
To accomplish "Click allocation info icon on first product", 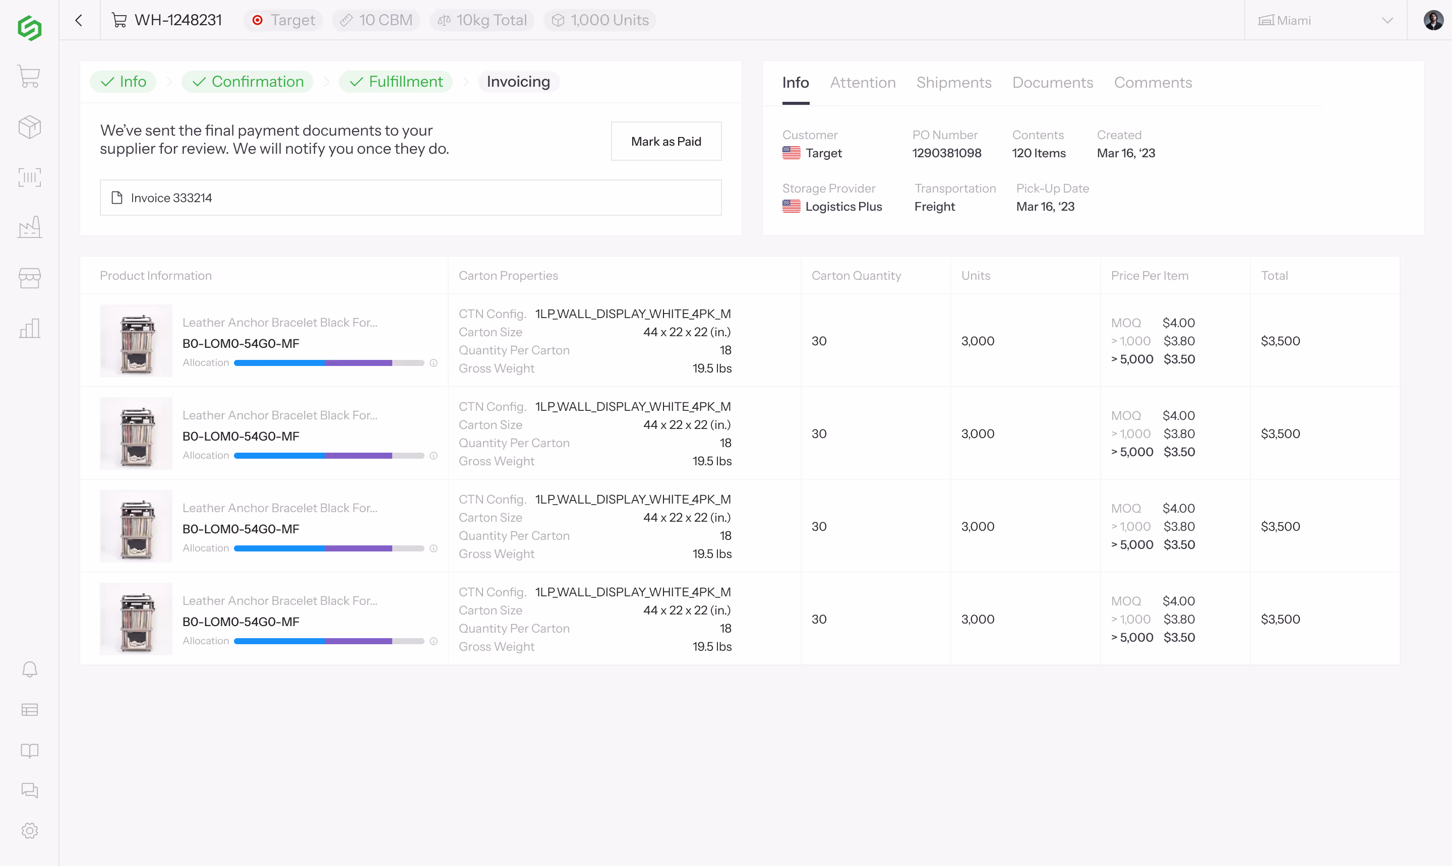I will point(434,363).
